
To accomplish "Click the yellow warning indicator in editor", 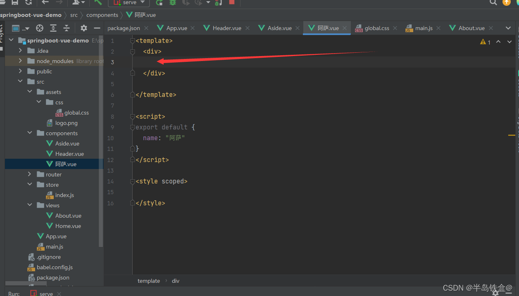I will (x=486, y=42).
